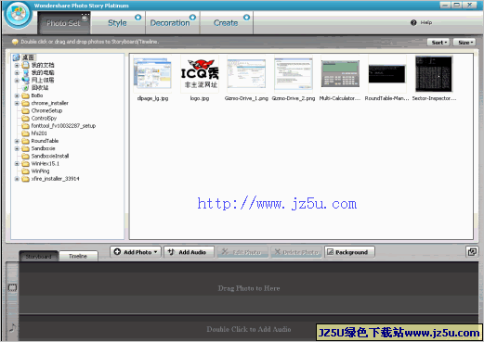The width and height of the screenshot is (484, 342).
Task: Select the desktop root node icon
Action: [x=16, y=57]
